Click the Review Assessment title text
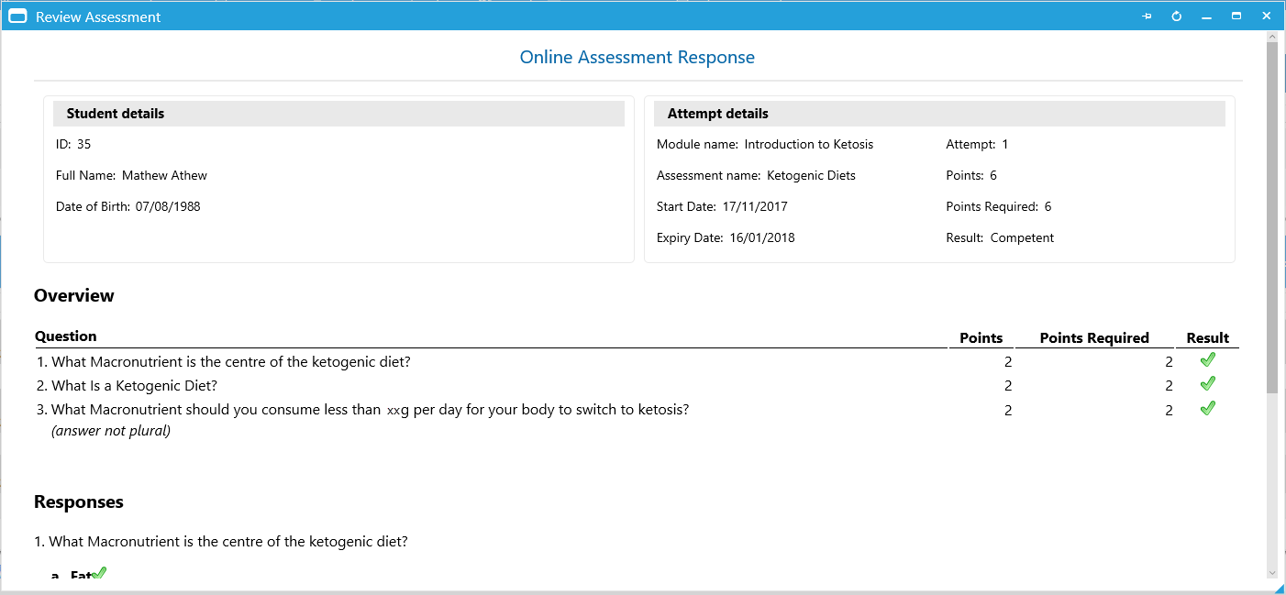Viewport: 1286px width, 595px height. coord(98,17)
